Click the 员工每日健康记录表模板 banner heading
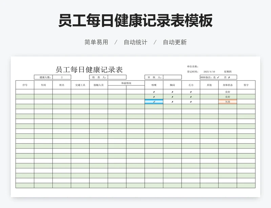Viewport: 271px width, 208px height. point(135,21)
